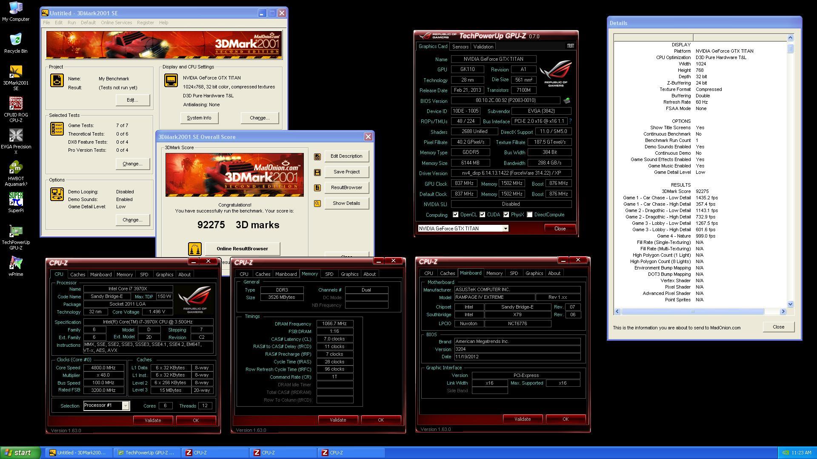Click the Core Speed 4800.0 MHz value
This screenshot has width=817, height=459.
coord(103,368)
